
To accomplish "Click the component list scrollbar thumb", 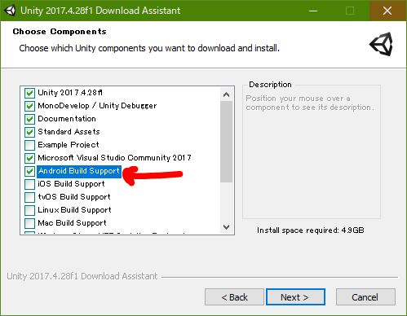I will click(226, 142).
